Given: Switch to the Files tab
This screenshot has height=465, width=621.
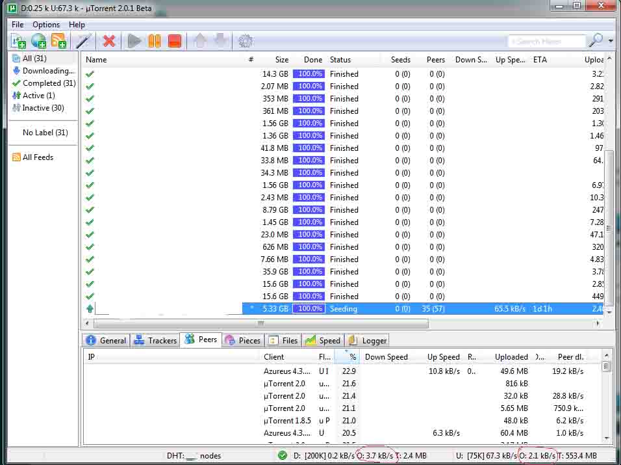Looking at the screenshot, I should point(283,341).
